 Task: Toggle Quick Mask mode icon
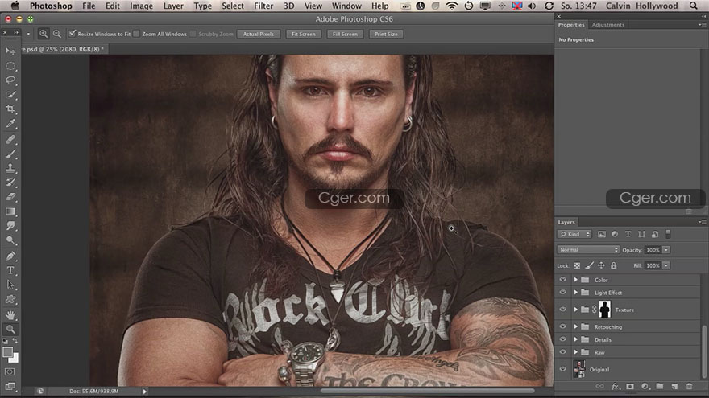point(10,371)
